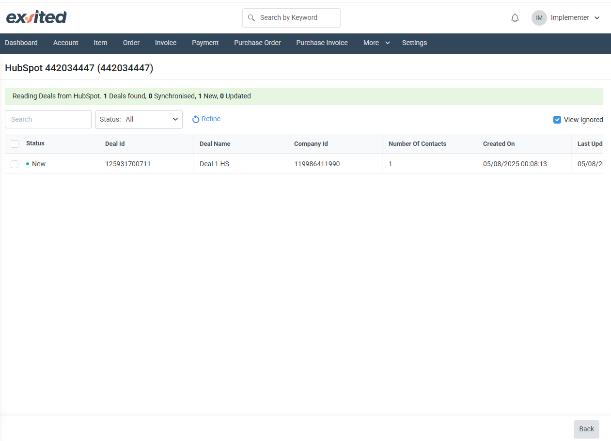The image size is (611, 441).
Task: Click the keyword search magnifier icon
Action: pos(251,18)
